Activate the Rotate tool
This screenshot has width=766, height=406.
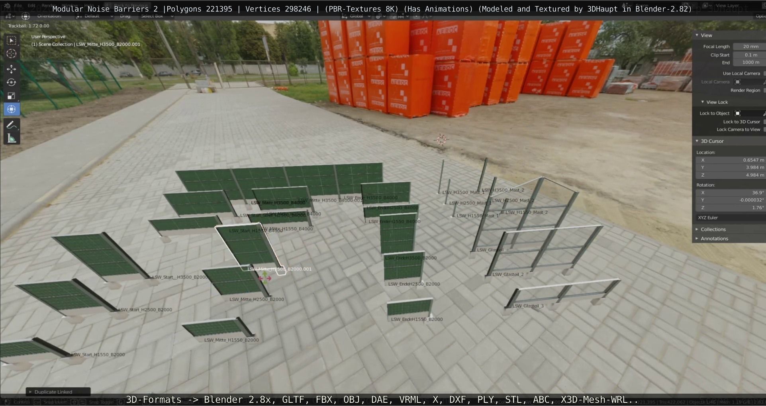[11, 82]
